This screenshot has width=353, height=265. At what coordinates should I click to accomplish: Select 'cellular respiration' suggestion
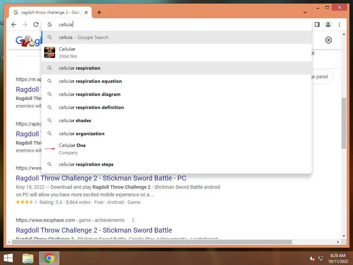(176, 68)
